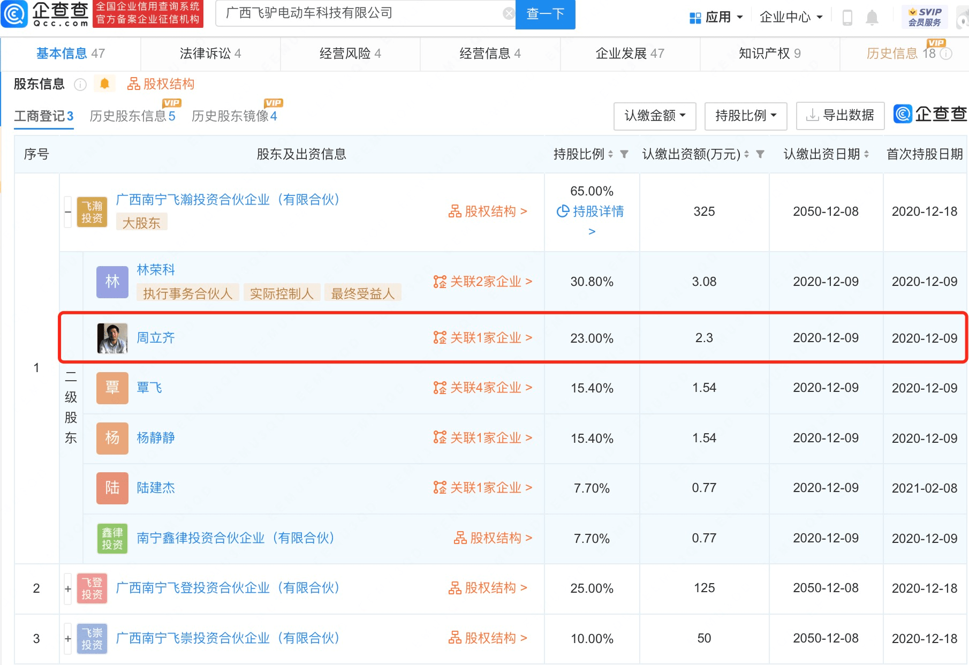Select 历史股东镜像 sub-tab
The width and height of the screenshot is (969, 665).
(x=234, y=116)
